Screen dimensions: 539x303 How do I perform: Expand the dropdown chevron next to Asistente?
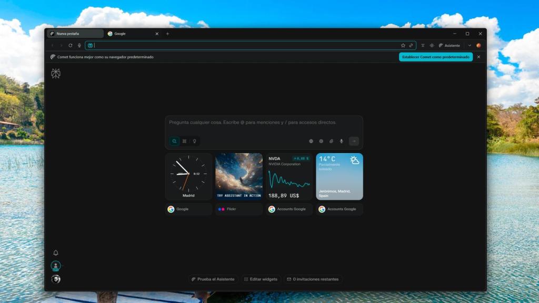470,45
